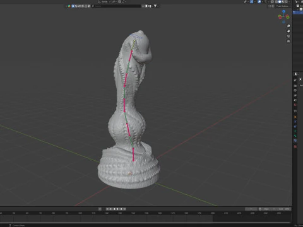Jump to timeline end frame
Viewport: 303px width, 227px height.
(x=124, y=209)
